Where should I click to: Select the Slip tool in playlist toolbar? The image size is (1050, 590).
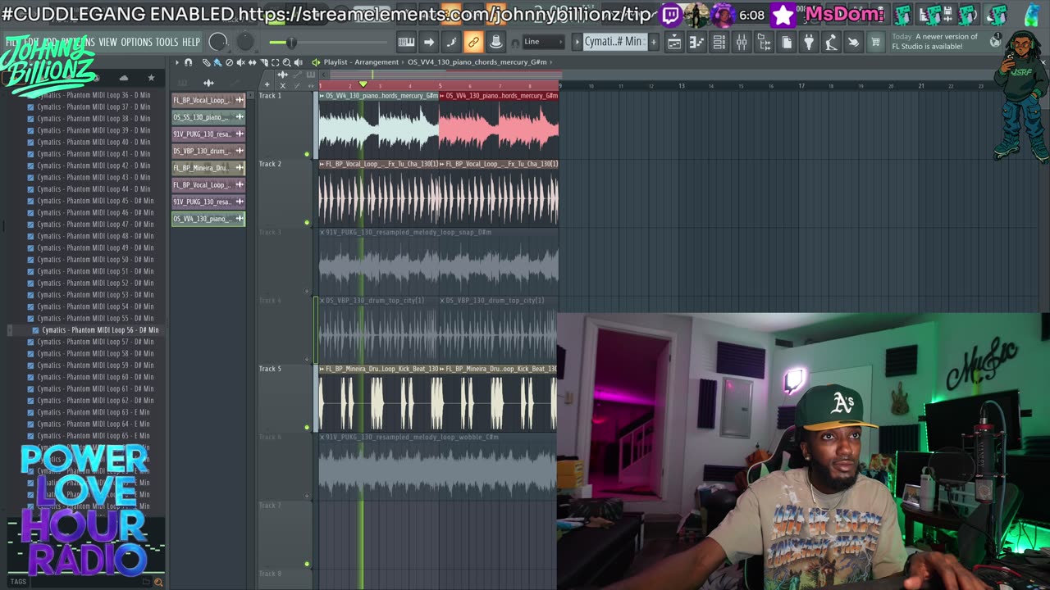[x=252, y=62]
